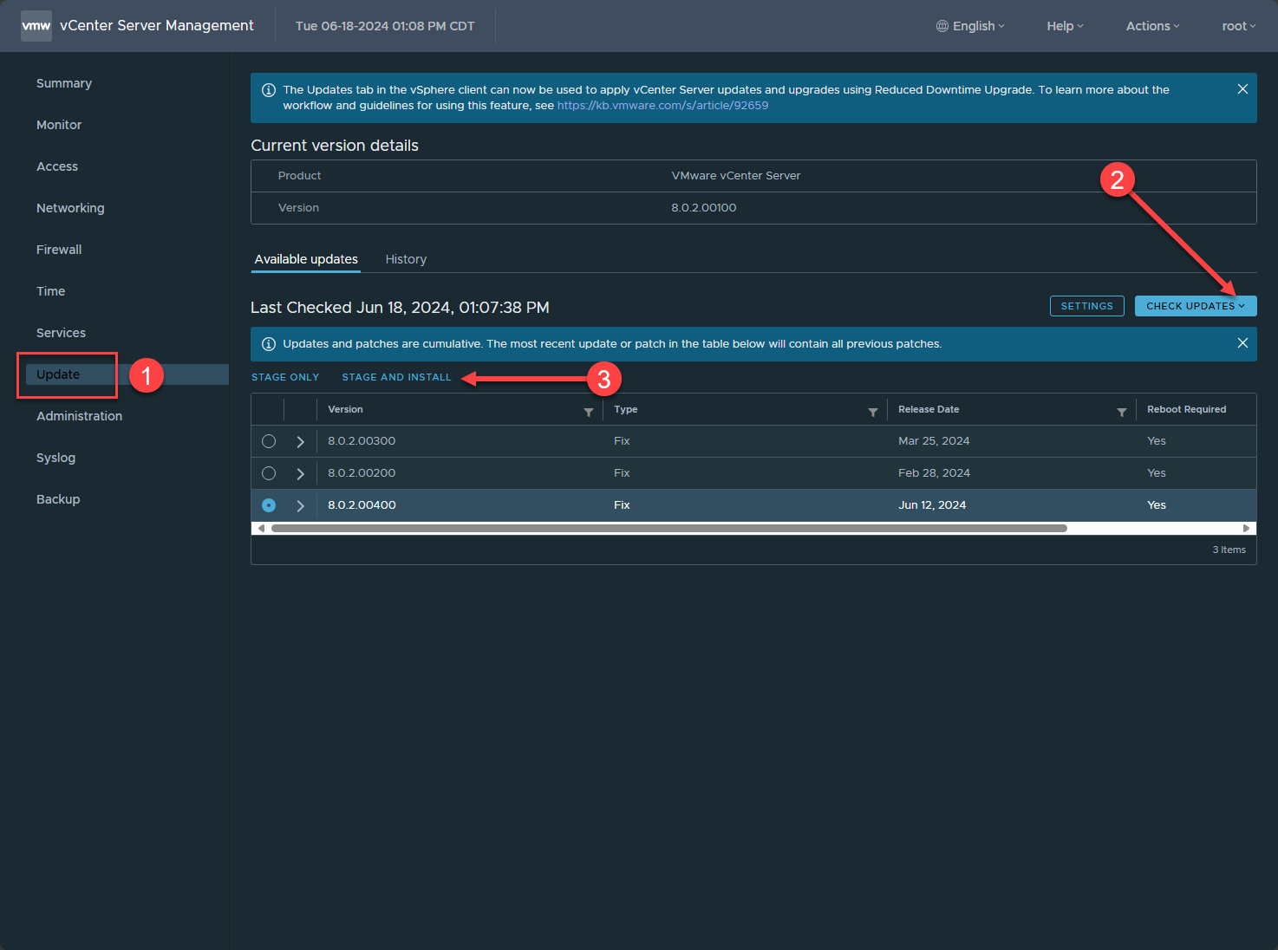The width and height of the screenshot is (1278, 950).
Task: Expand the 8.0.2.00400 row details
Action: click(301, 505)
